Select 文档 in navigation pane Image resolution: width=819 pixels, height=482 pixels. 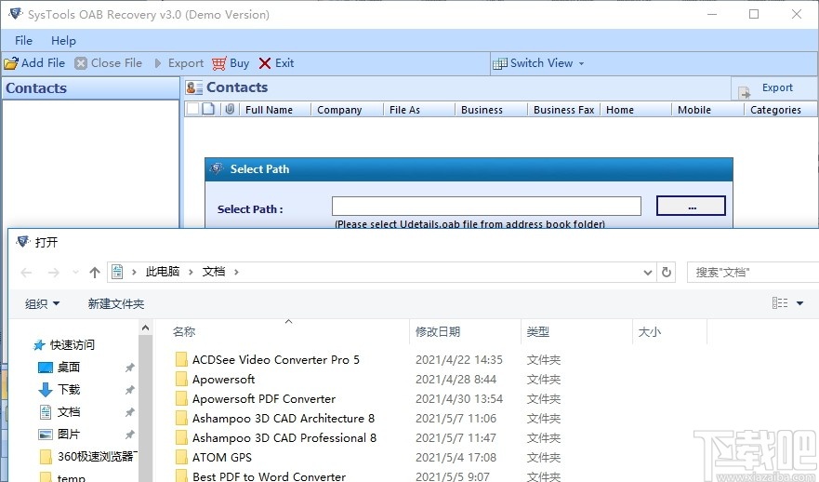coord(59,412)
